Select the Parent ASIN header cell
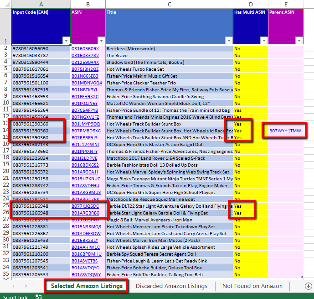 (x=286, y=26)
